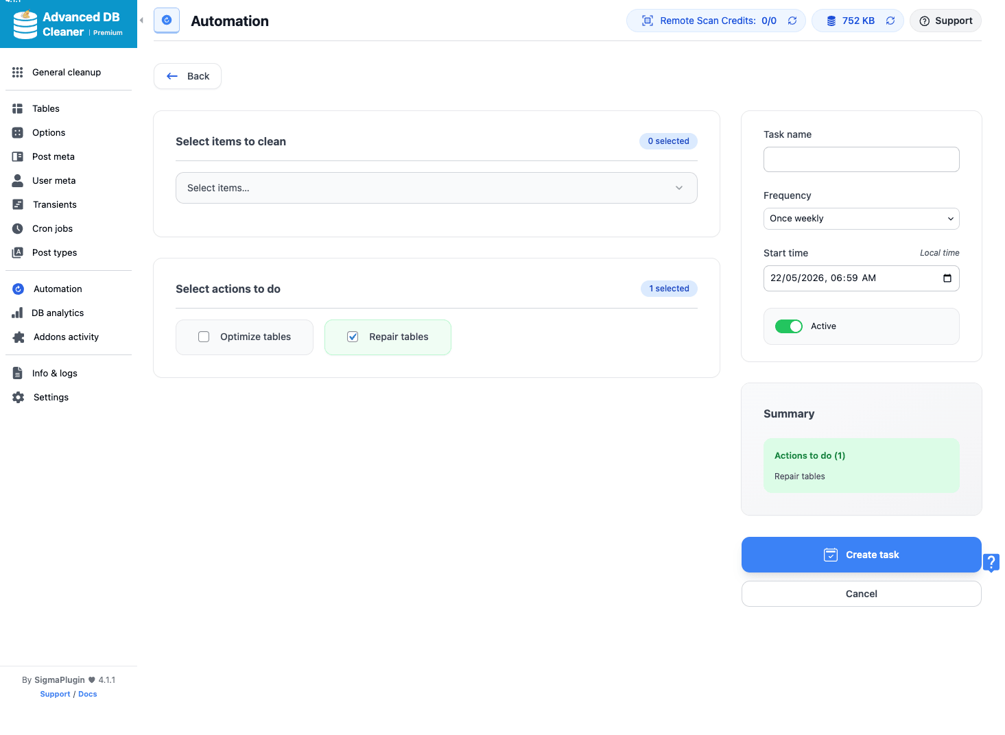Click the database stack icon beside 752 KB

coord(831,21)
